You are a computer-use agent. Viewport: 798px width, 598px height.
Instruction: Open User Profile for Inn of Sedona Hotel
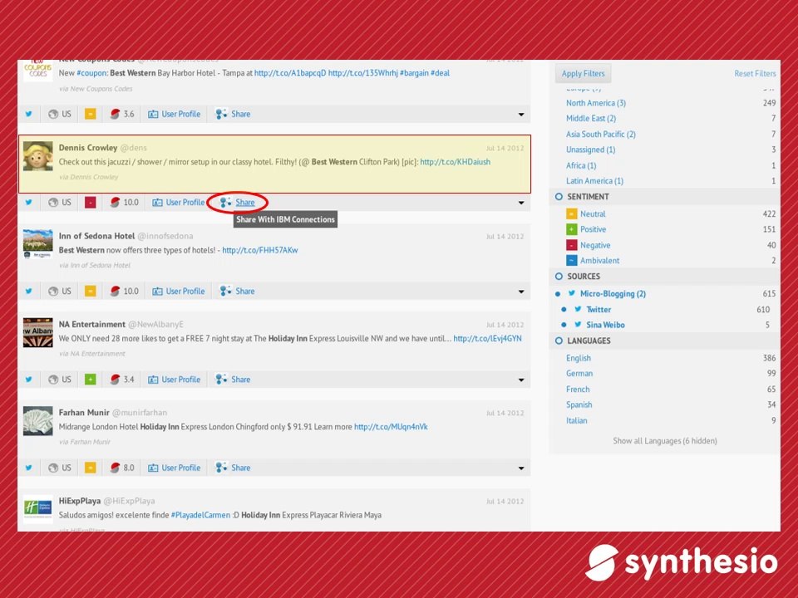(x=178, y=291)
